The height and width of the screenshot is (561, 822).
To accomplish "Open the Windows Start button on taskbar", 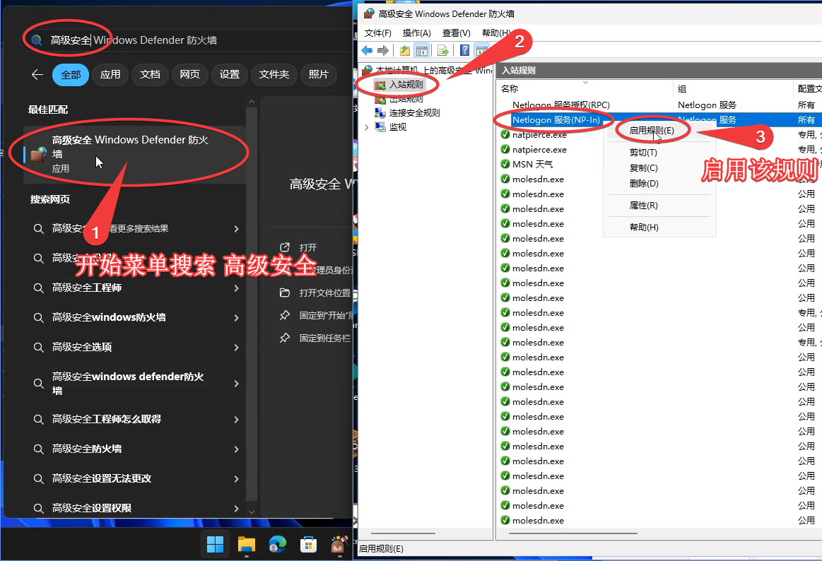I will [215, 544].
